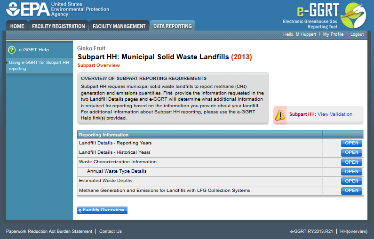374x239 pixels.
Task: Click Ginko Fruit facility name
Action: tap(91, 48)
